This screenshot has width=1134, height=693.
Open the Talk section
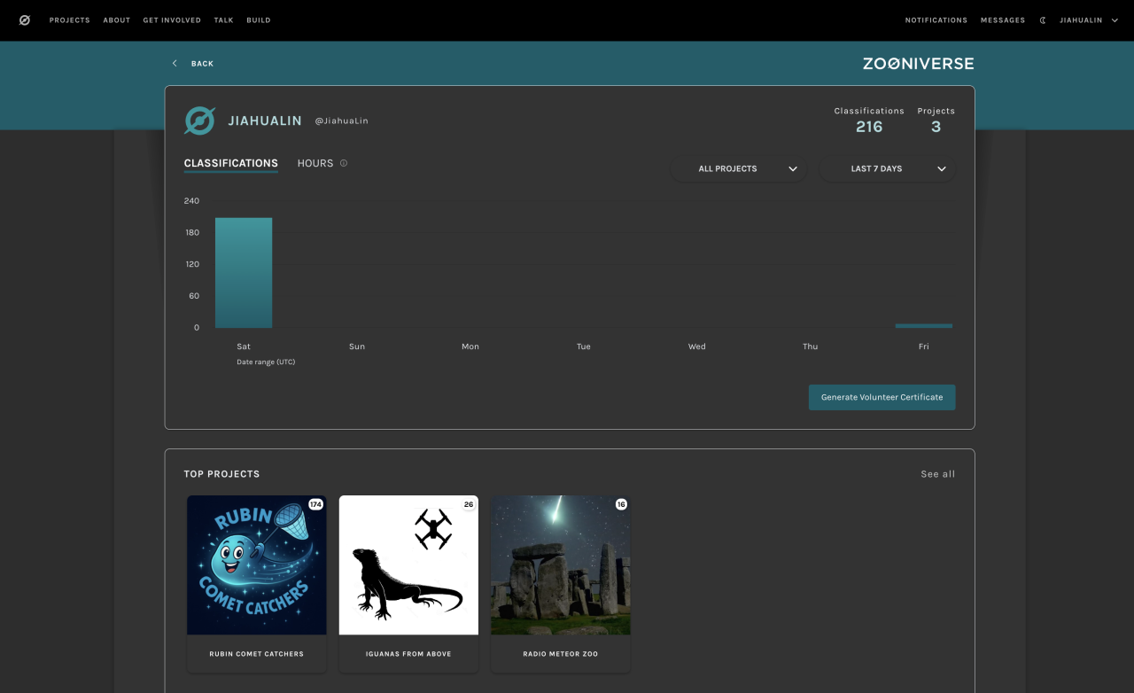tap(223, 20)
